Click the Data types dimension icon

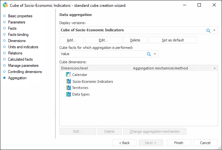pyautogui.click(x=68, y=94)
